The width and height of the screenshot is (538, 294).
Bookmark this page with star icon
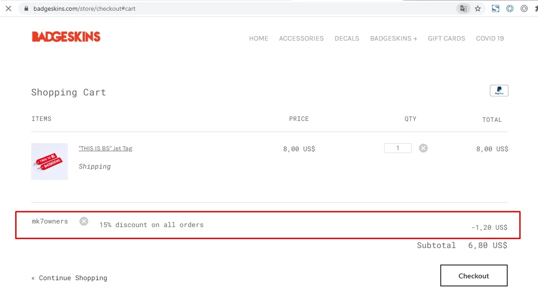pos(478,8)
